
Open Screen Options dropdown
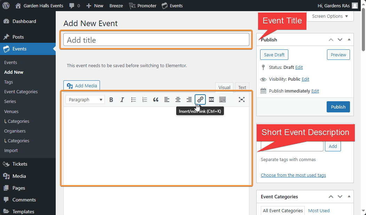click(x=330, y=16)
